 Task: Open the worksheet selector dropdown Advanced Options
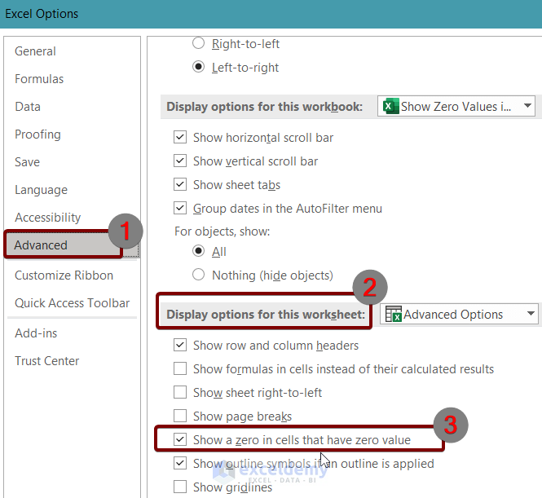(459, 314)
